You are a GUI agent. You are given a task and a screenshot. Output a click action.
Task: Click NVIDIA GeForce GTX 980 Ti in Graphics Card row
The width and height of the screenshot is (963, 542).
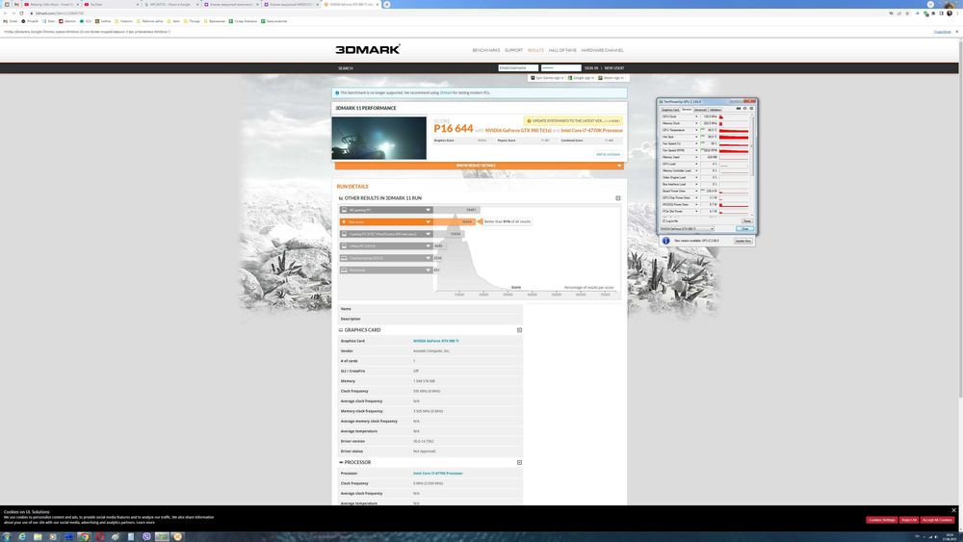point(436,341)
